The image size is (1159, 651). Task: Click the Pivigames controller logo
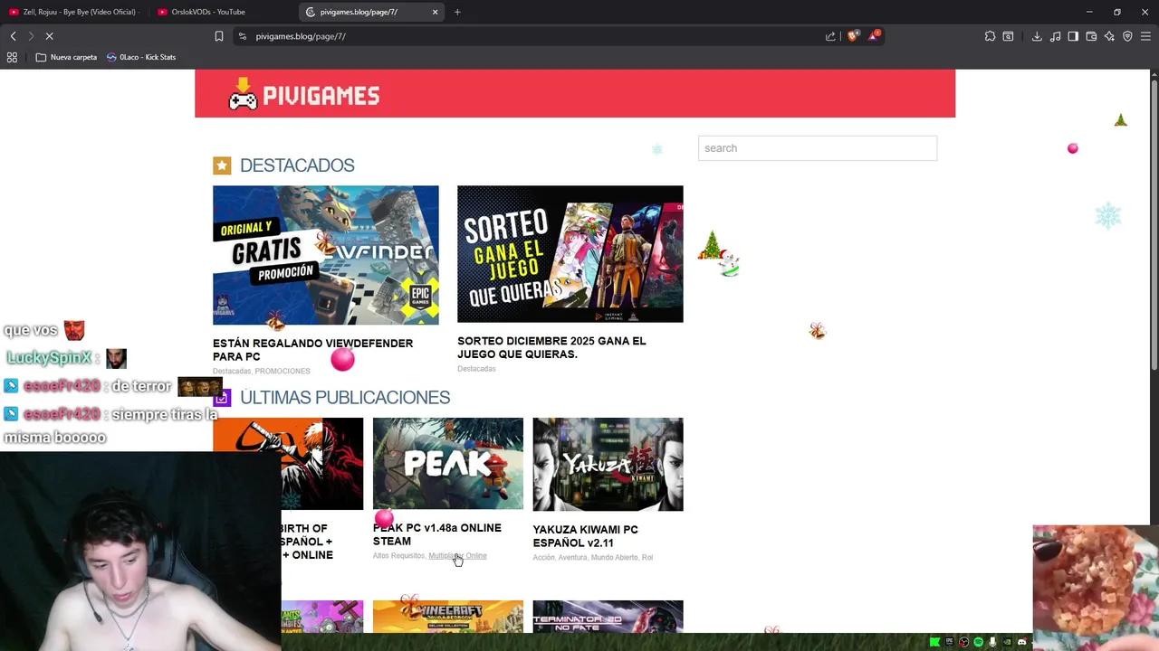coord(303,95)
